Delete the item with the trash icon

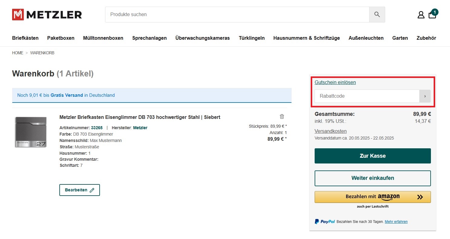tap(282, 116)
